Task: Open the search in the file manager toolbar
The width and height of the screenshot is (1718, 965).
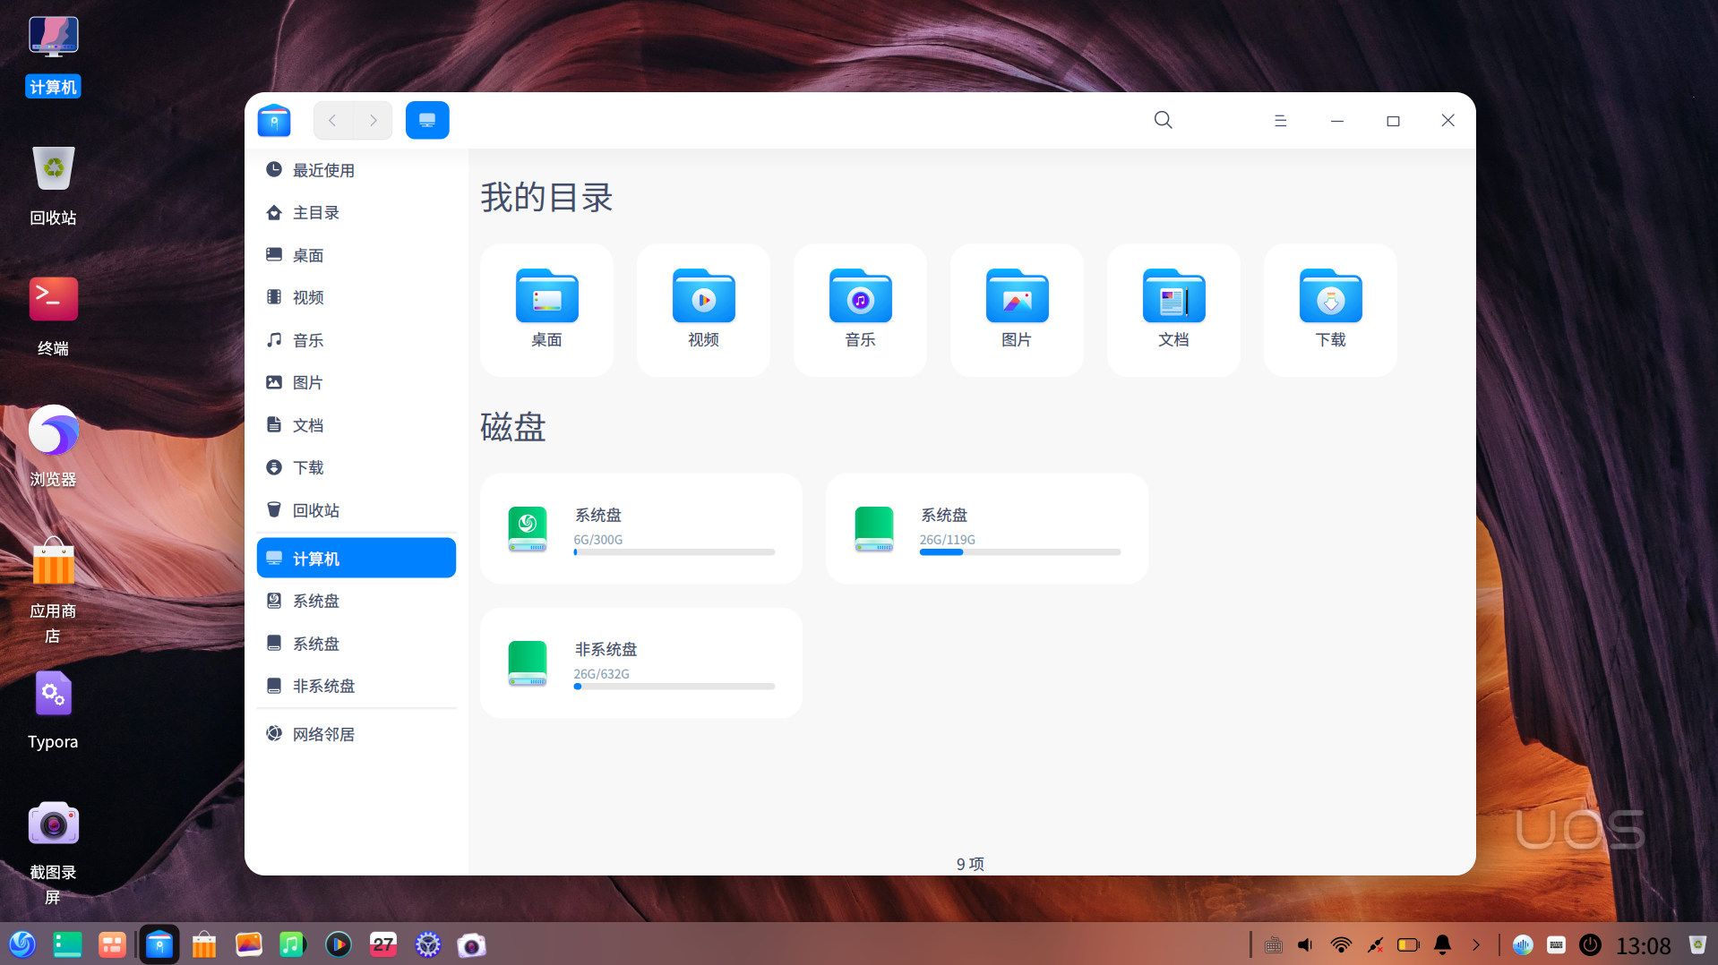Action: [1163, 119]
